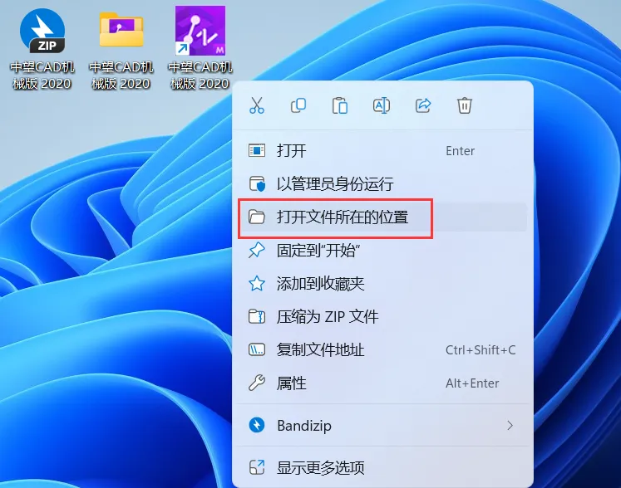Image resolution: width=621 pixels, height=488 pixels.
Task: Delete using the trash can icon
Action: click(x=465, y=105)
